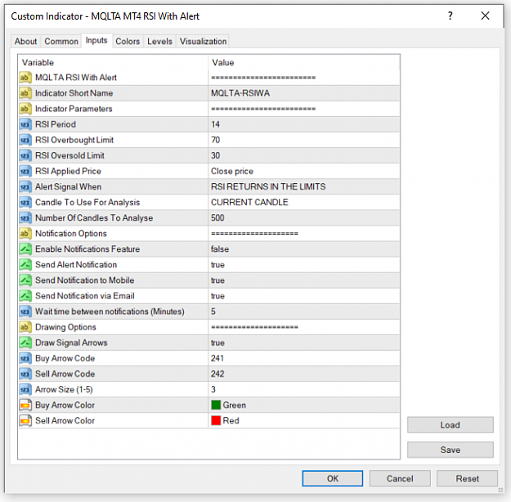
Task: Edit the Buy Arrow Code value 241
Action: click(303, 359)
